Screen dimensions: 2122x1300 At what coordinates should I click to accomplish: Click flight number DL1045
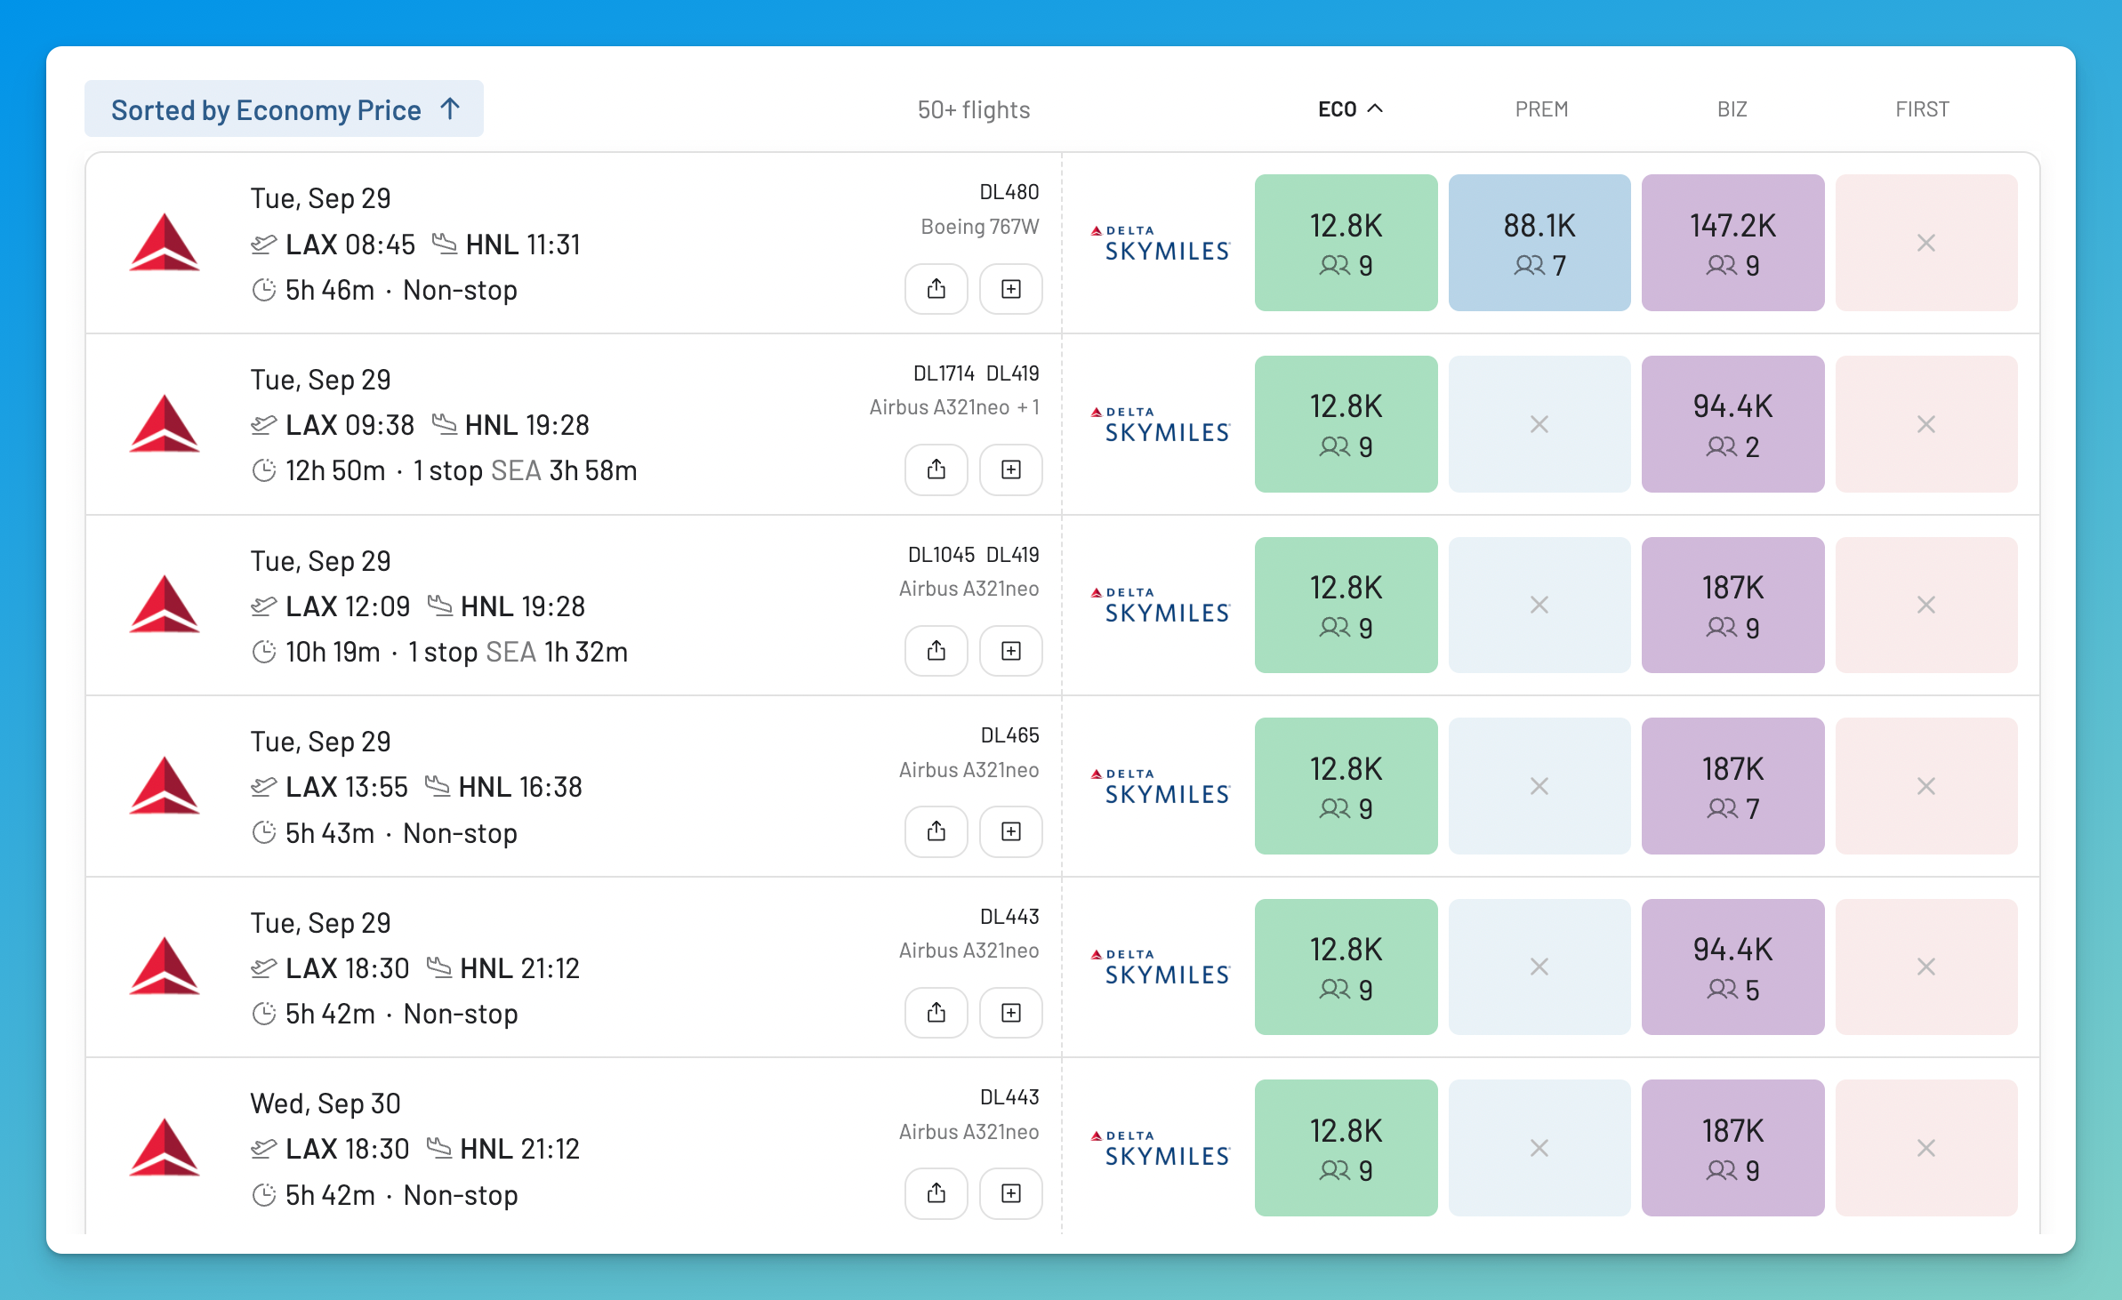pos(941,555)
